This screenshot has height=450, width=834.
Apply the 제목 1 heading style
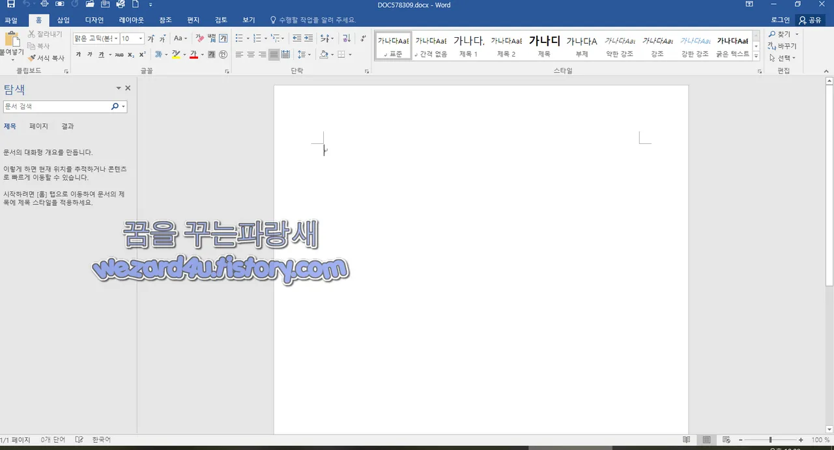pyautogui.click(x=468, y=46)
